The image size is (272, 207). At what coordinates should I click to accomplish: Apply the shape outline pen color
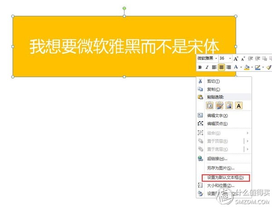tap(257, 67)
